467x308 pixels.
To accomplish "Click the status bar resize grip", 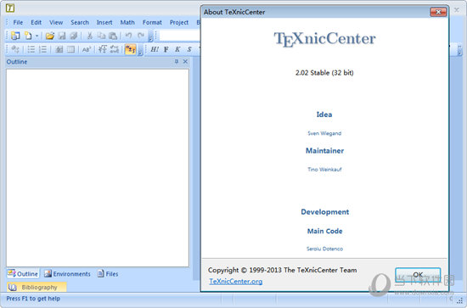I will [460, 301].
